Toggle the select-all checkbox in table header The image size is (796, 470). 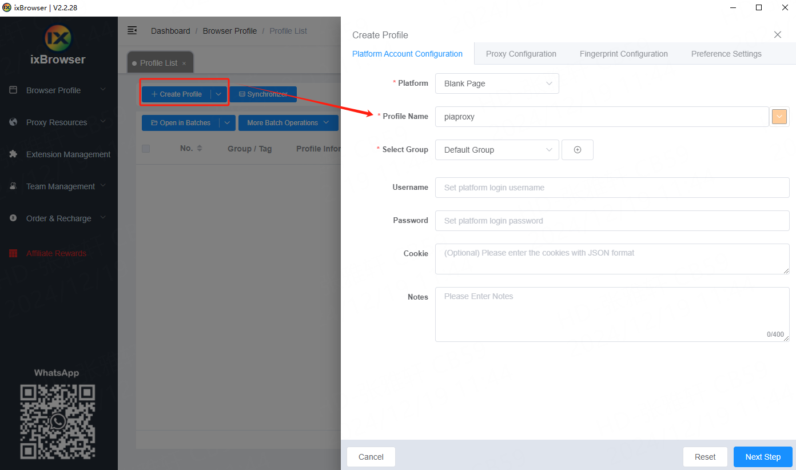146,149
